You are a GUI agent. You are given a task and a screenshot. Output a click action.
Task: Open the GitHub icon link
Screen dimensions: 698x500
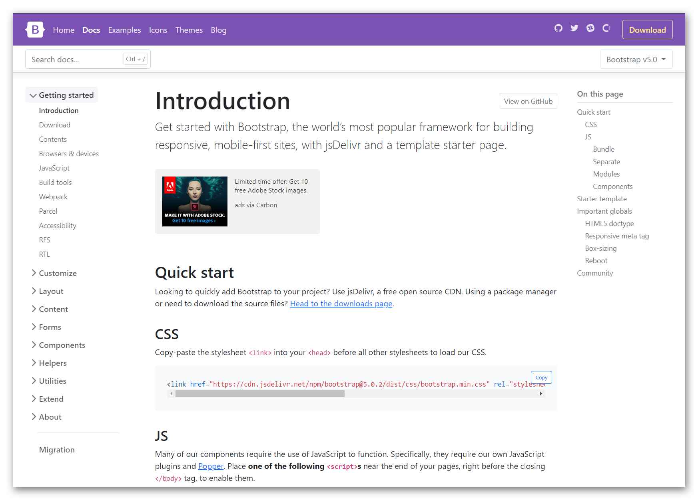[x=558, y=28]
